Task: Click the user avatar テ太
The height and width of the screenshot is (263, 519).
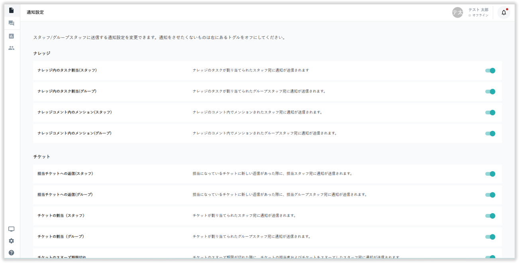Action: pyautogui.click(x=457, y=12)
